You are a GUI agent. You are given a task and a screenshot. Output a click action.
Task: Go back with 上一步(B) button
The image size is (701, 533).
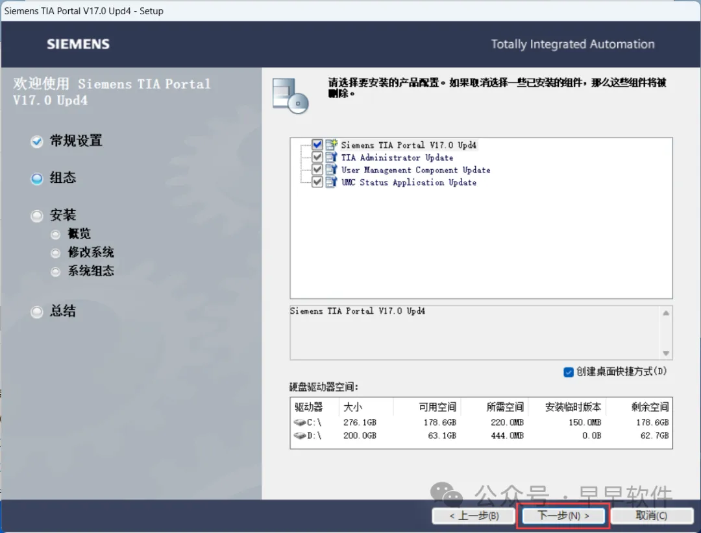coord(474,515)
